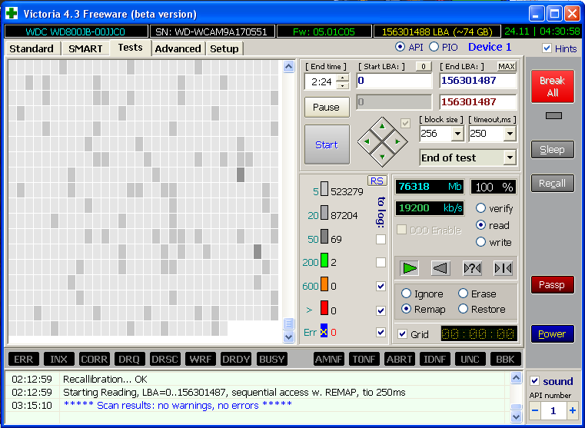Click the BUSY status indicator
The image size is (585, 428).
[271, 359]
